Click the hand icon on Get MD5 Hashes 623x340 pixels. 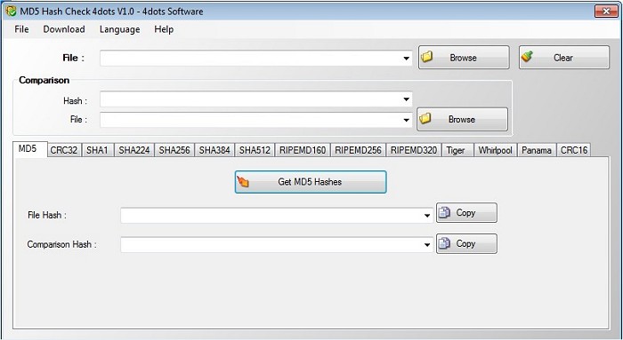[x=243, y=181]
